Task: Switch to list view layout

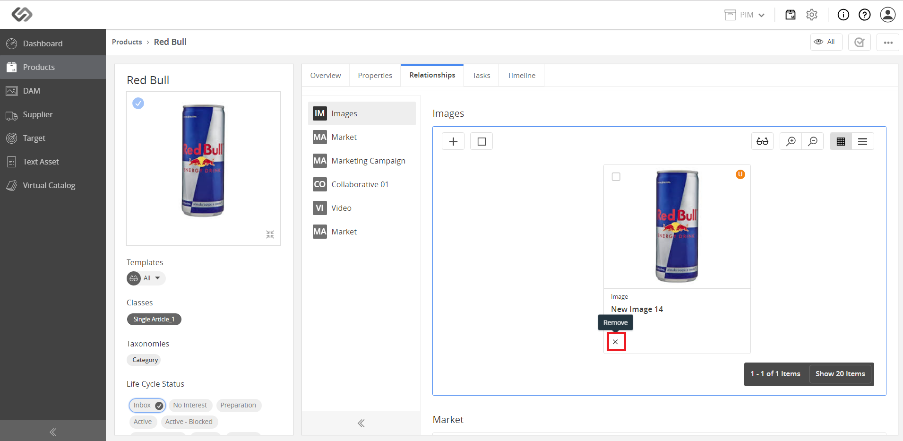Action: pos(863,141)
